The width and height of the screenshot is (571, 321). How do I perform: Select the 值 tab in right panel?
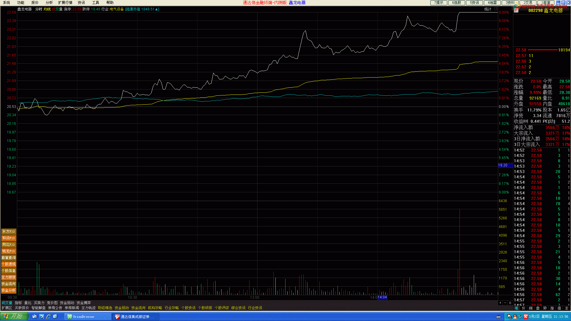pos(559,308)
